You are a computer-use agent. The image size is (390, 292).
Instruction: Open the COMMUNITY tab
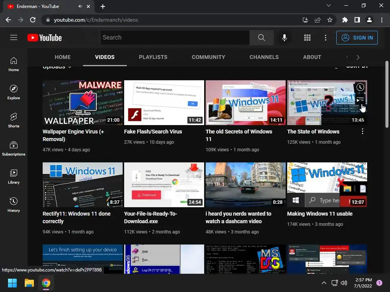208,57
